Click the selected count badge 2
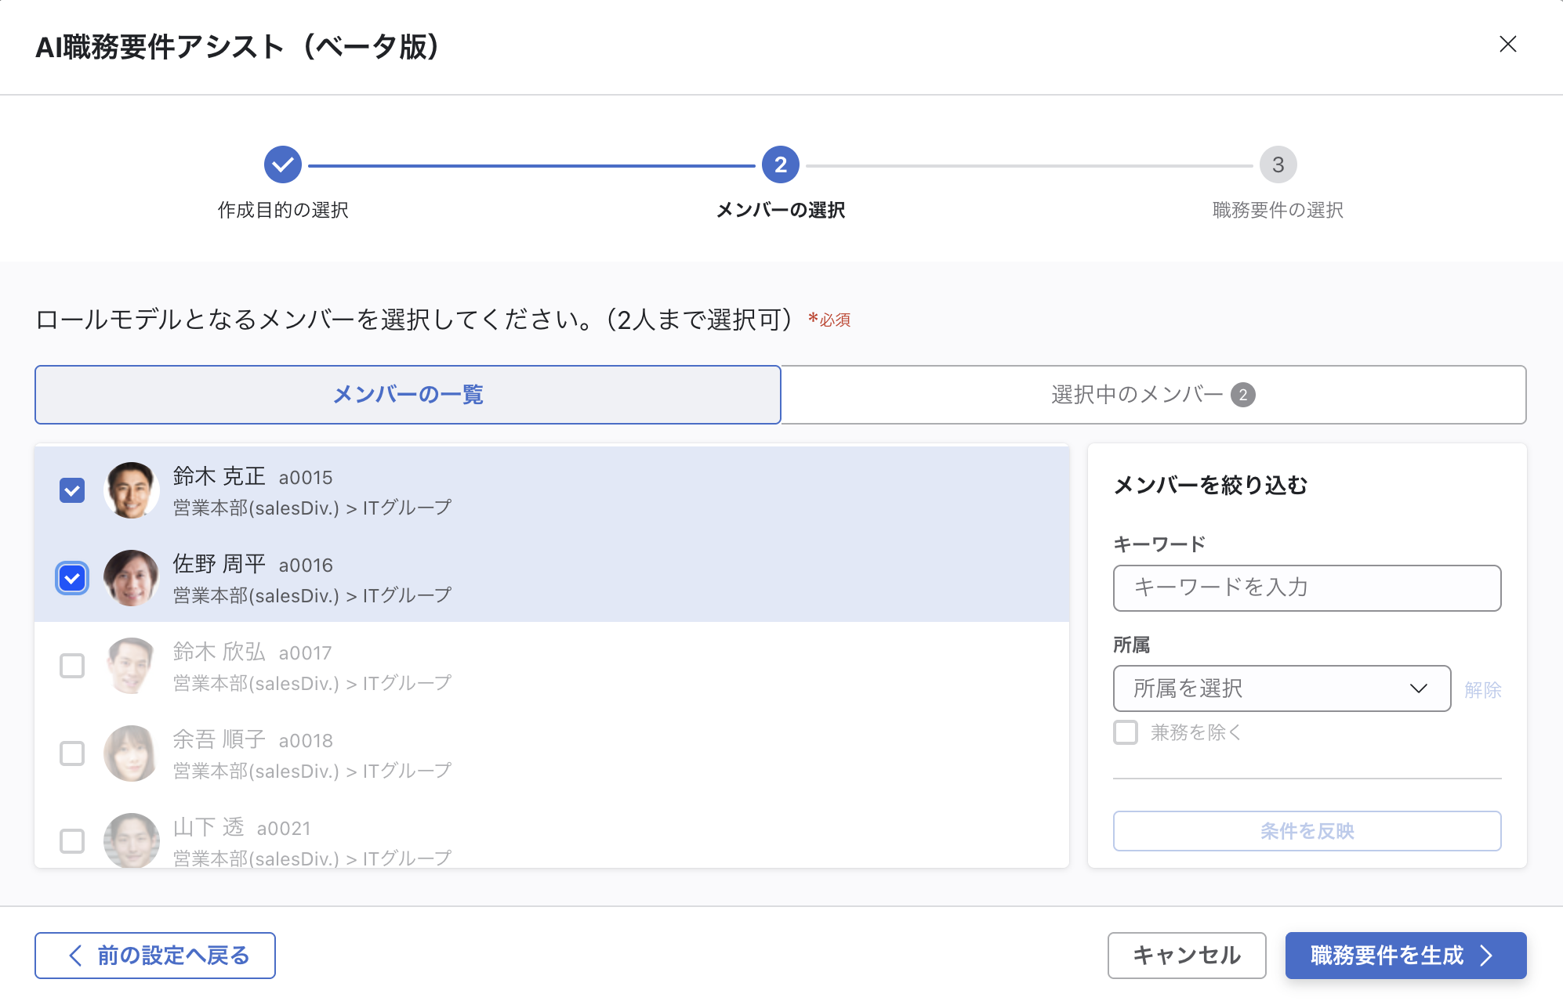 [1242, 395]
